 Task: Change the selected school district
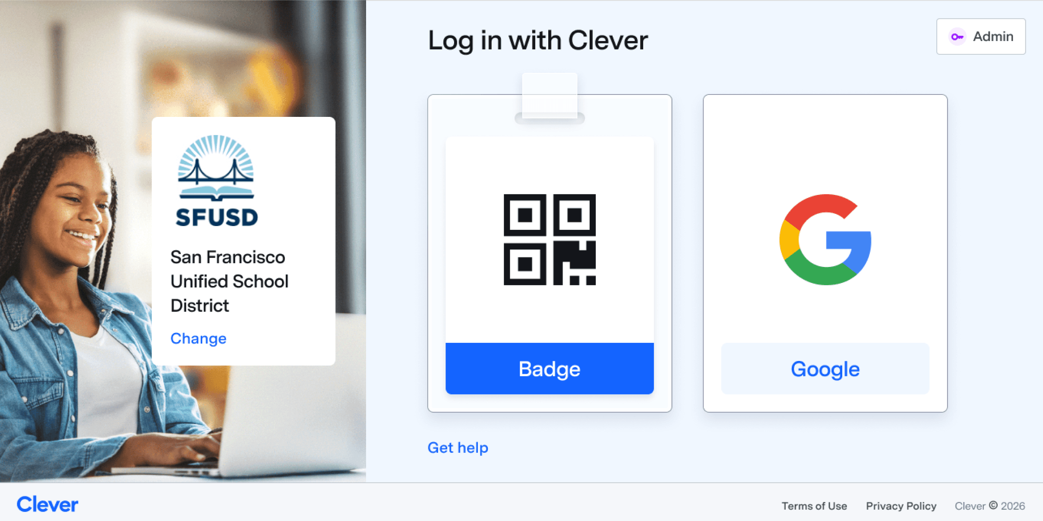point(198,339)
